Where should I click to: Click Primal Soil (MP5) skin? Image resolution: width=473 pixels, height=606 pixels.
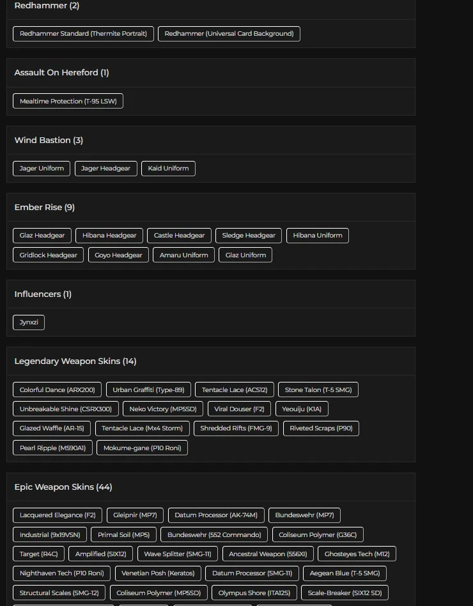[x=124, y=535]
